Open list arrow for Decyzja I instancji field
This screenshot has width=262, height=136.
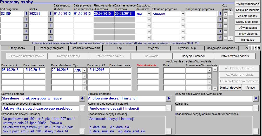coord(82,98)
